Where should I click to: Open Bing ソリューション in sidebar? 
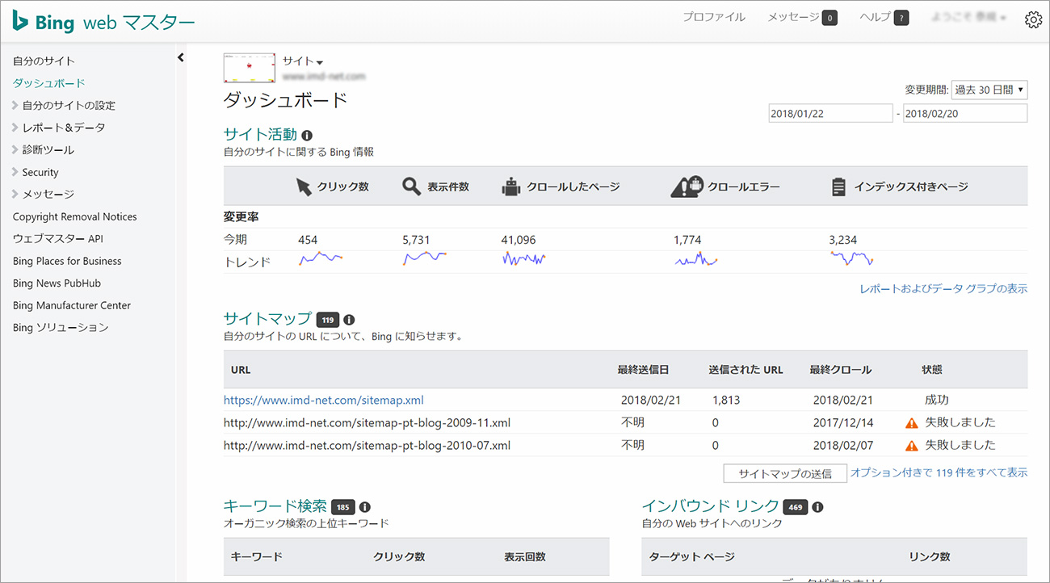(61, 327)
